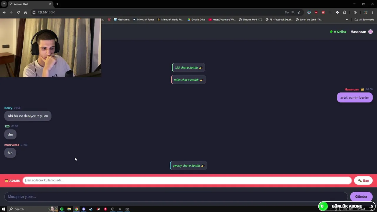Open the https://youtu.be/Wx... bookmark
Screen dimensions: 377x212
click(x=222, y=20)
